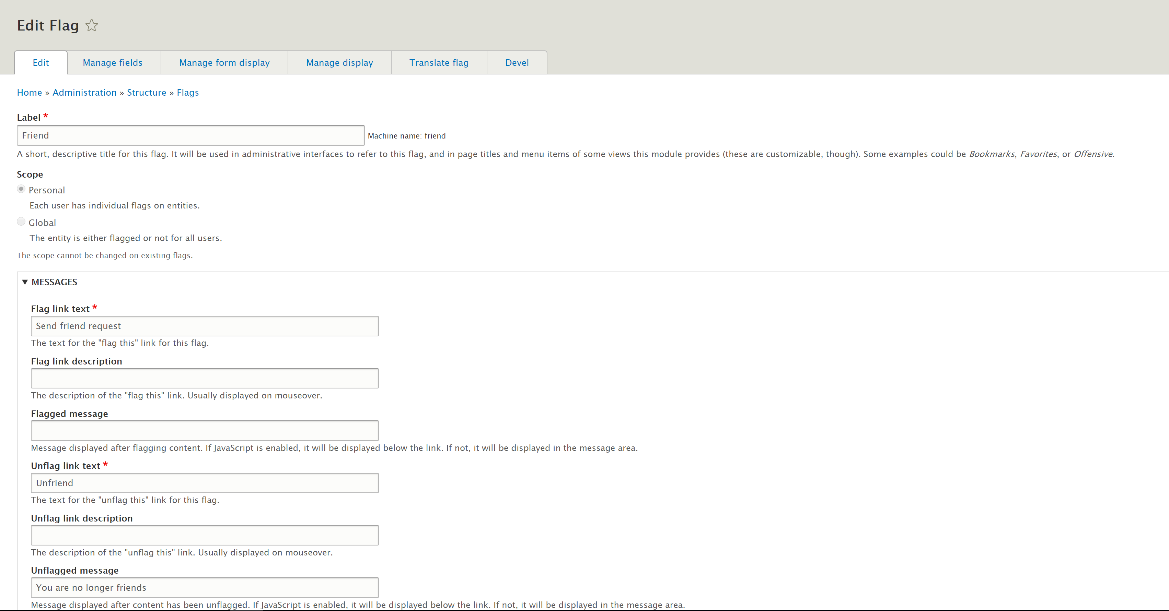
Task: Collapse the MESSAGES section triangle
Action: 25,282
